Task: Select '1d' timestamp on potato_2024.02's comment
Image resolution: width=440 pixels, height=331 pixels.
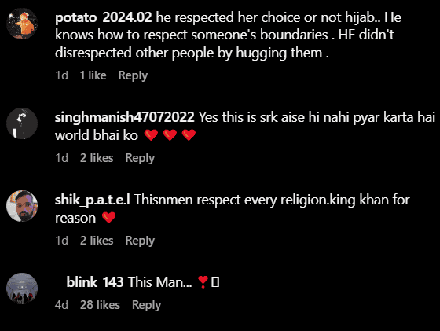Action: pyautogui.click(x=62, y=75)
